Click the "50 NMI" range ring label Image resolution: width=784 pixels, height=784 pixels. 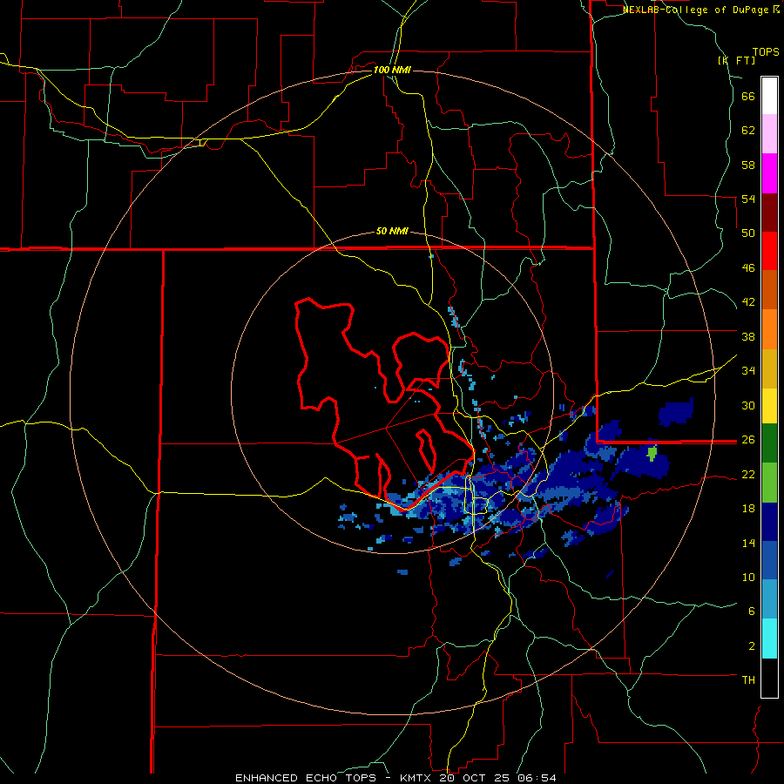pos(392,231)
